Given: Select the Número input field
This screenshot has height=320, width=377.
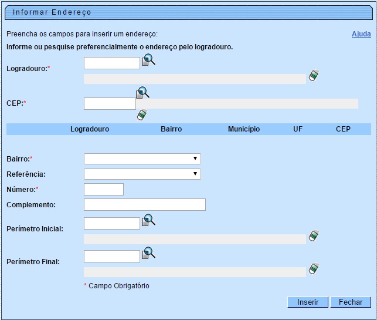Looking at the screenshot, I should tap(104, 189).
